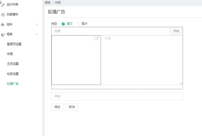The image size is (202, 136).
Task: Collapse the 框架 menu chevron
Action: [37, 34]
